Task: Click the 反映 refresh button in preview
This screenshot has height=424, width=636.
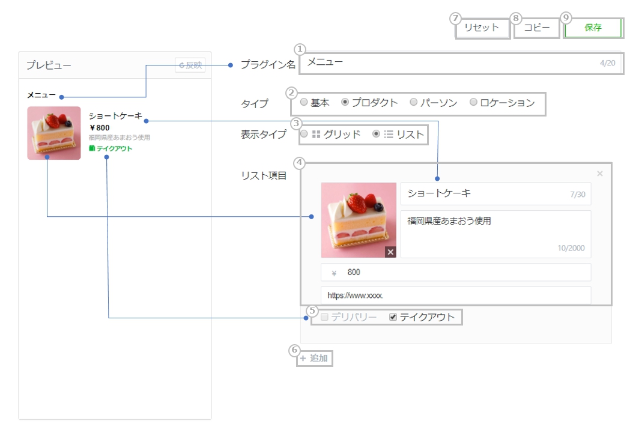Action: (x=190, y=65)
